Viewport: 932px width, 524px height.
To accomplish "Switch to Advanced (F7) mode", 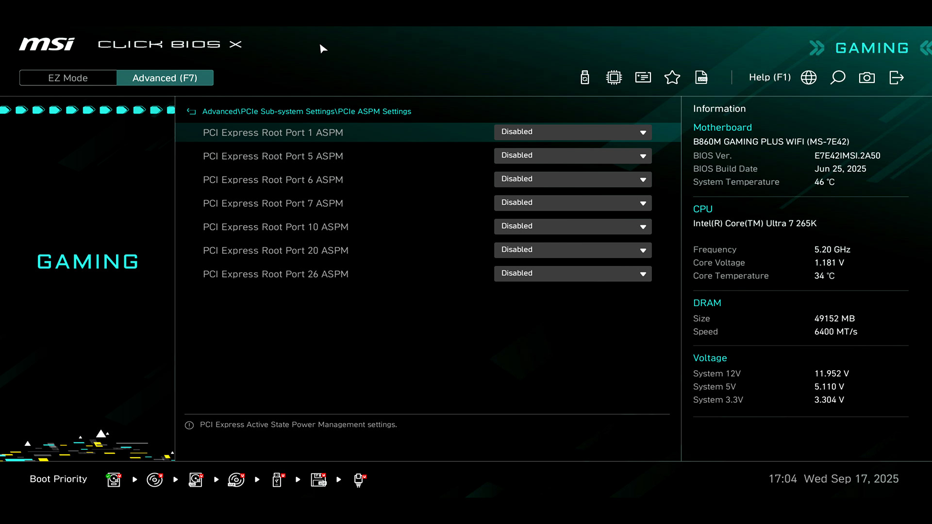I will [x=165, y=78].
